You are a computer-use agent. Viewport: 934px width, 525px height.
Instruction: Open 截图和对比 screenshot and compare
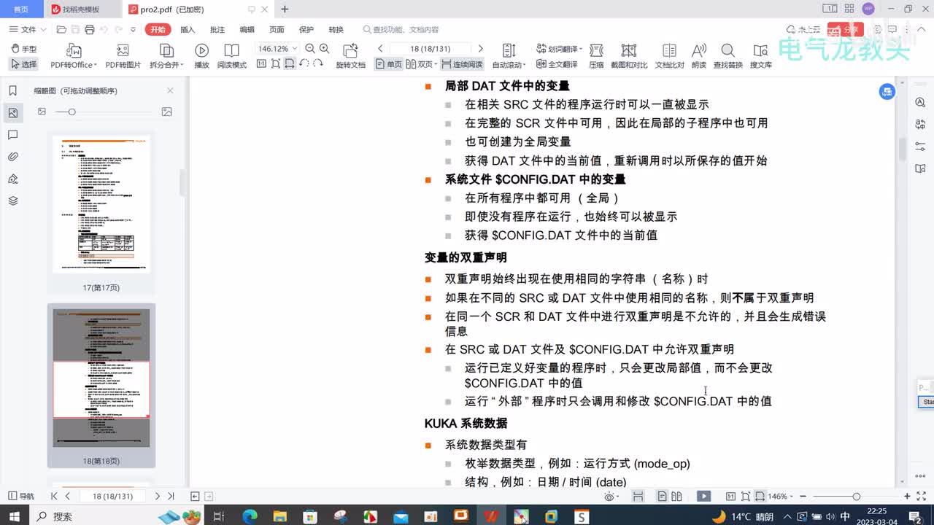click(x=629, y=56)
